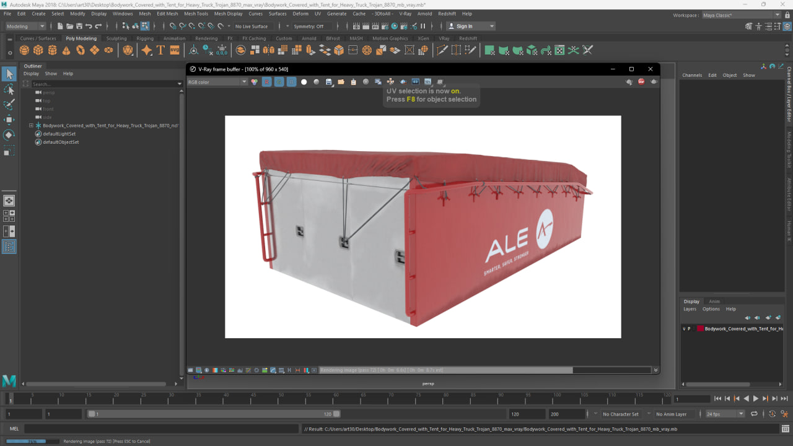Toggle the blue channel in V-Ray buffer
Image resolution: width=793 pixels, height=446 pixels.
tap(291, 82)
